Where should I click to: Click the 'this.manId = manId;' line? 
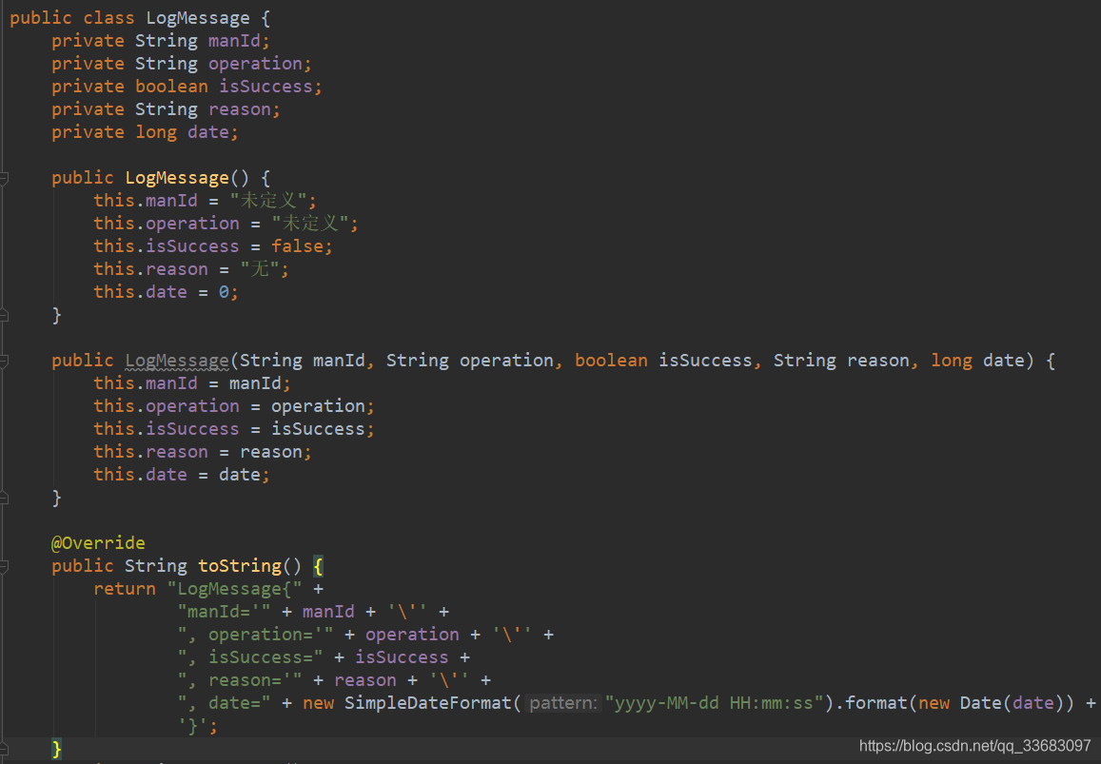192,383
